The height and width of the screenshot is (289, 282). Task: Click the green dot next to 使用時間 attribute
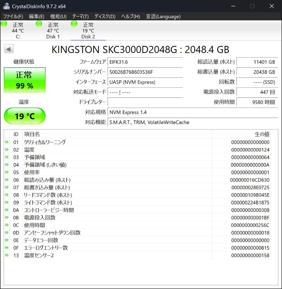click(6, 225)
